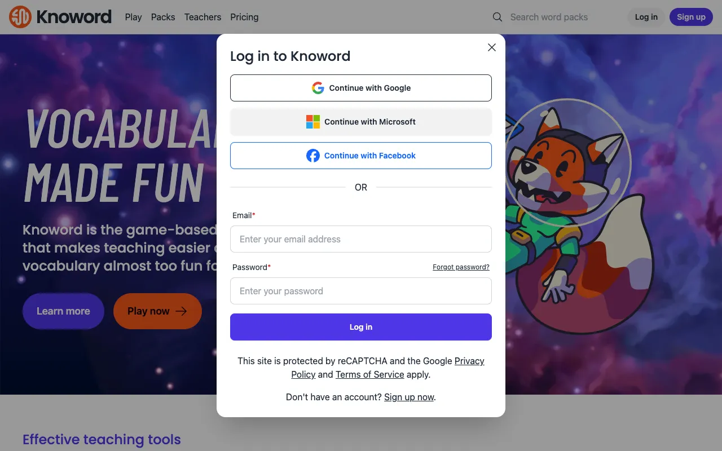Select Continue with Facebook

(x=361, y=156)
